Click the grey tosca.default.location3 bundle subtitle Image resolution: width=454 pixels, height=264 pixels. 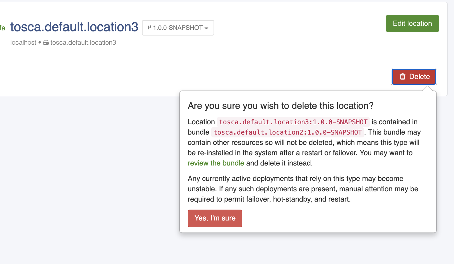[83, 43]
